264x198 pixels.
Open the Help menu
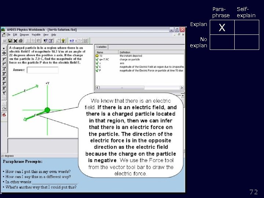54,35
